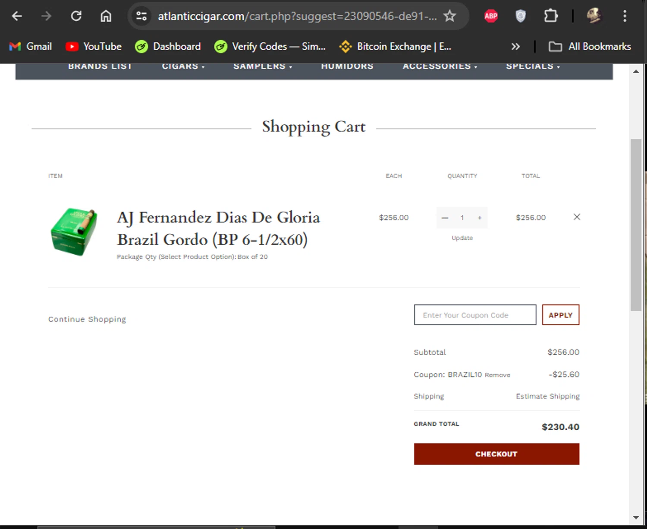Open the green cigar box product thumbnail
Viewport: 647px width, 529px height.
pyautogui.click(x=74, y=232)
